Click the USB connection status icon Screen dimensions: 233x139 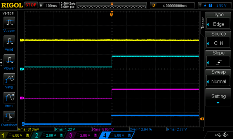point(218,135)
